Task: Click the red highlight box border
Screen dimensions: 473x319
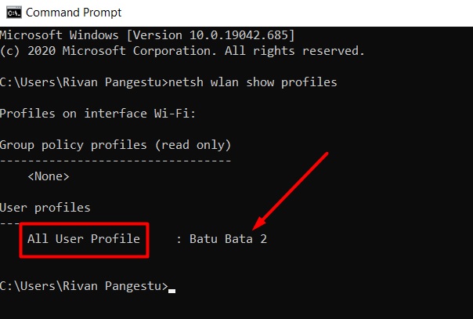Action: pyautogui.click(x=84, y=223)
